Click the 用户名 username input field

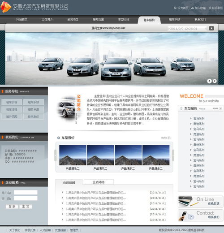26,192
